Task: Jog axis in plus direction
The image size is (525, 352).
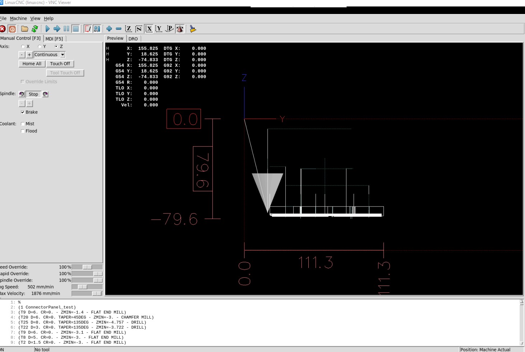Action: (x=29, y=55)
